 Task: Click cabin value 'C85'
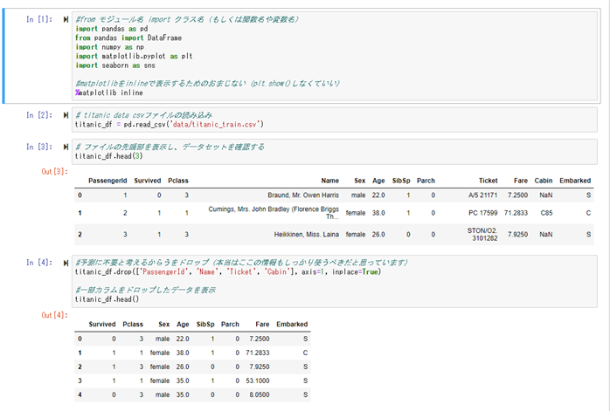(546, 213)
